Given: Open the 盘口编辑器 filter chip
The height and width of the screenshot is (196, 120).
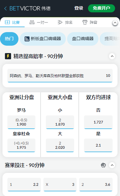Looking at the screenshot, I should pos(83,39).
